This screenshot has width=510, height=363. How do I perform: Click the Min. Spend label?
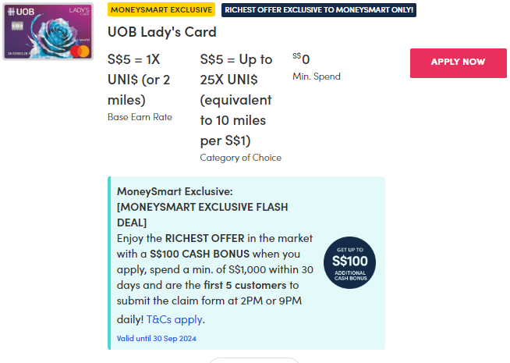tap(317, 77)
